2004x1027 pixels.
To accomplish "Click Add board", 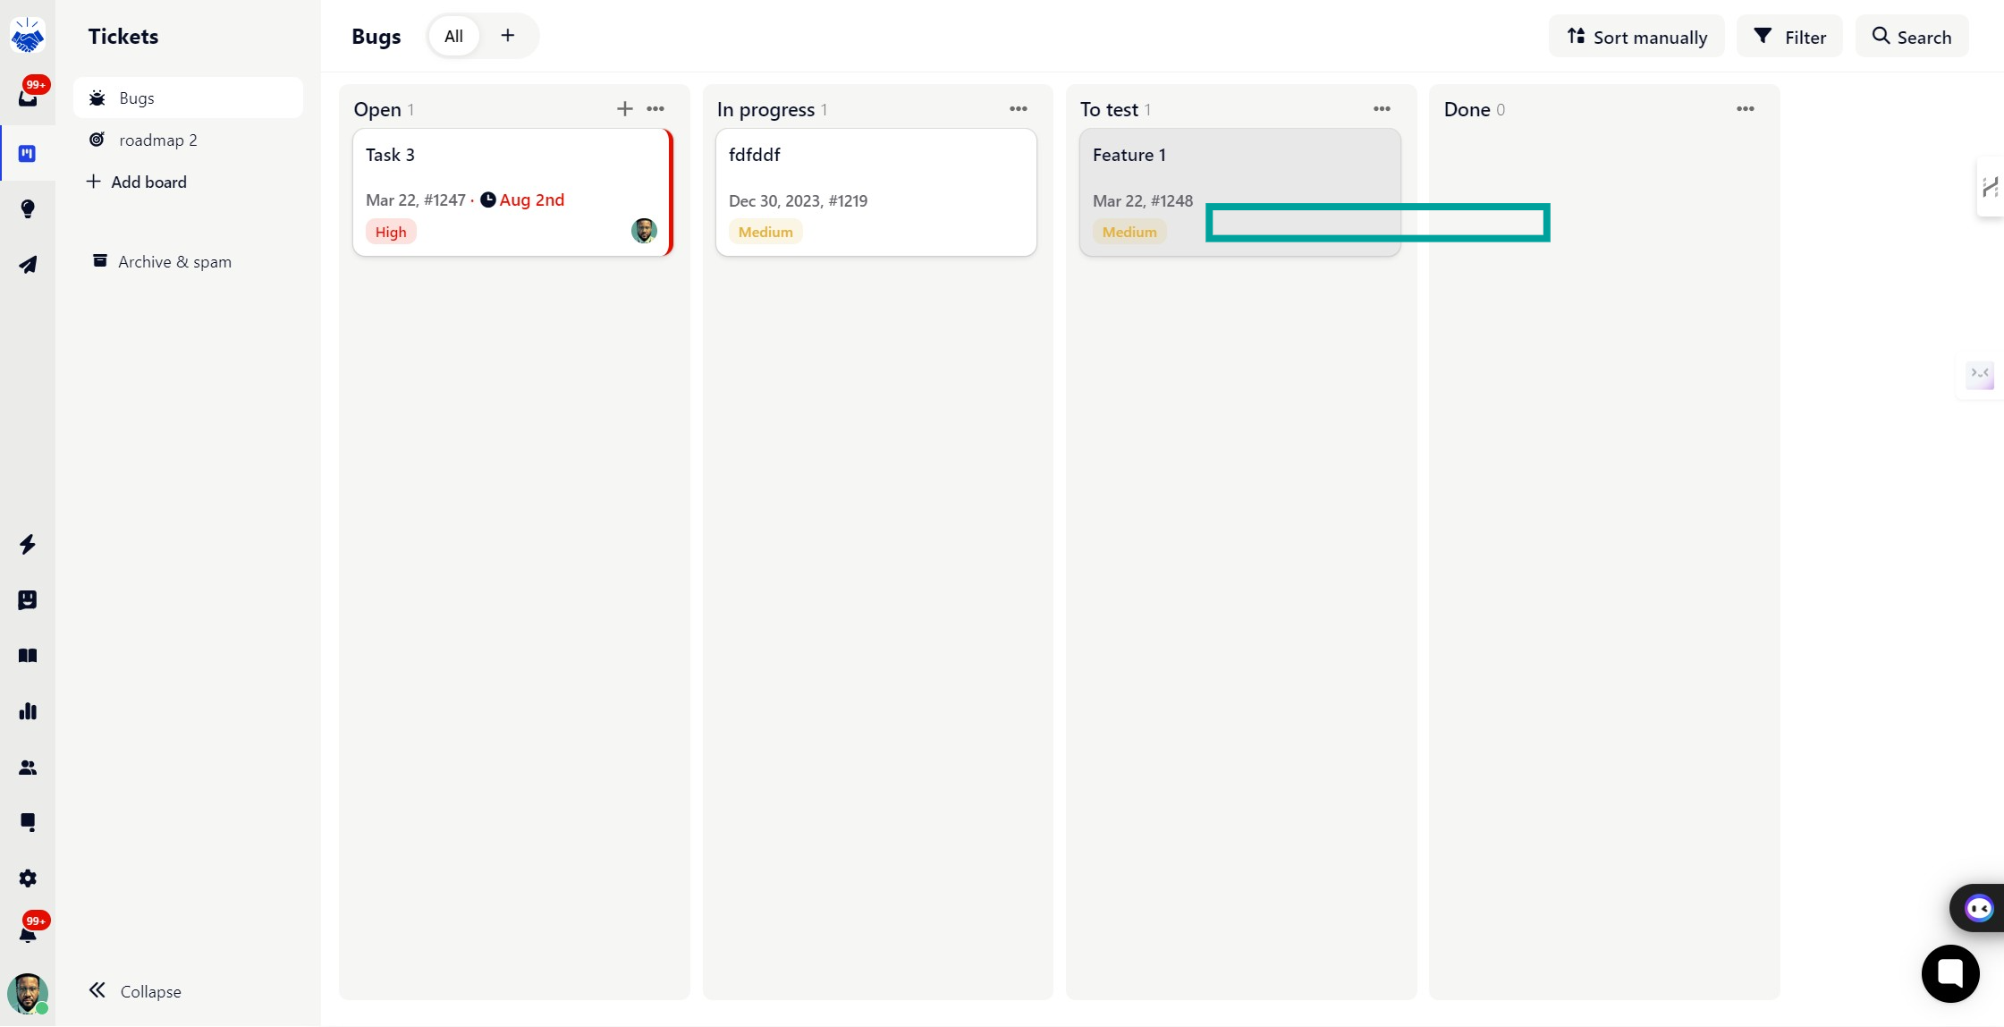I will [x=137, y=182].
